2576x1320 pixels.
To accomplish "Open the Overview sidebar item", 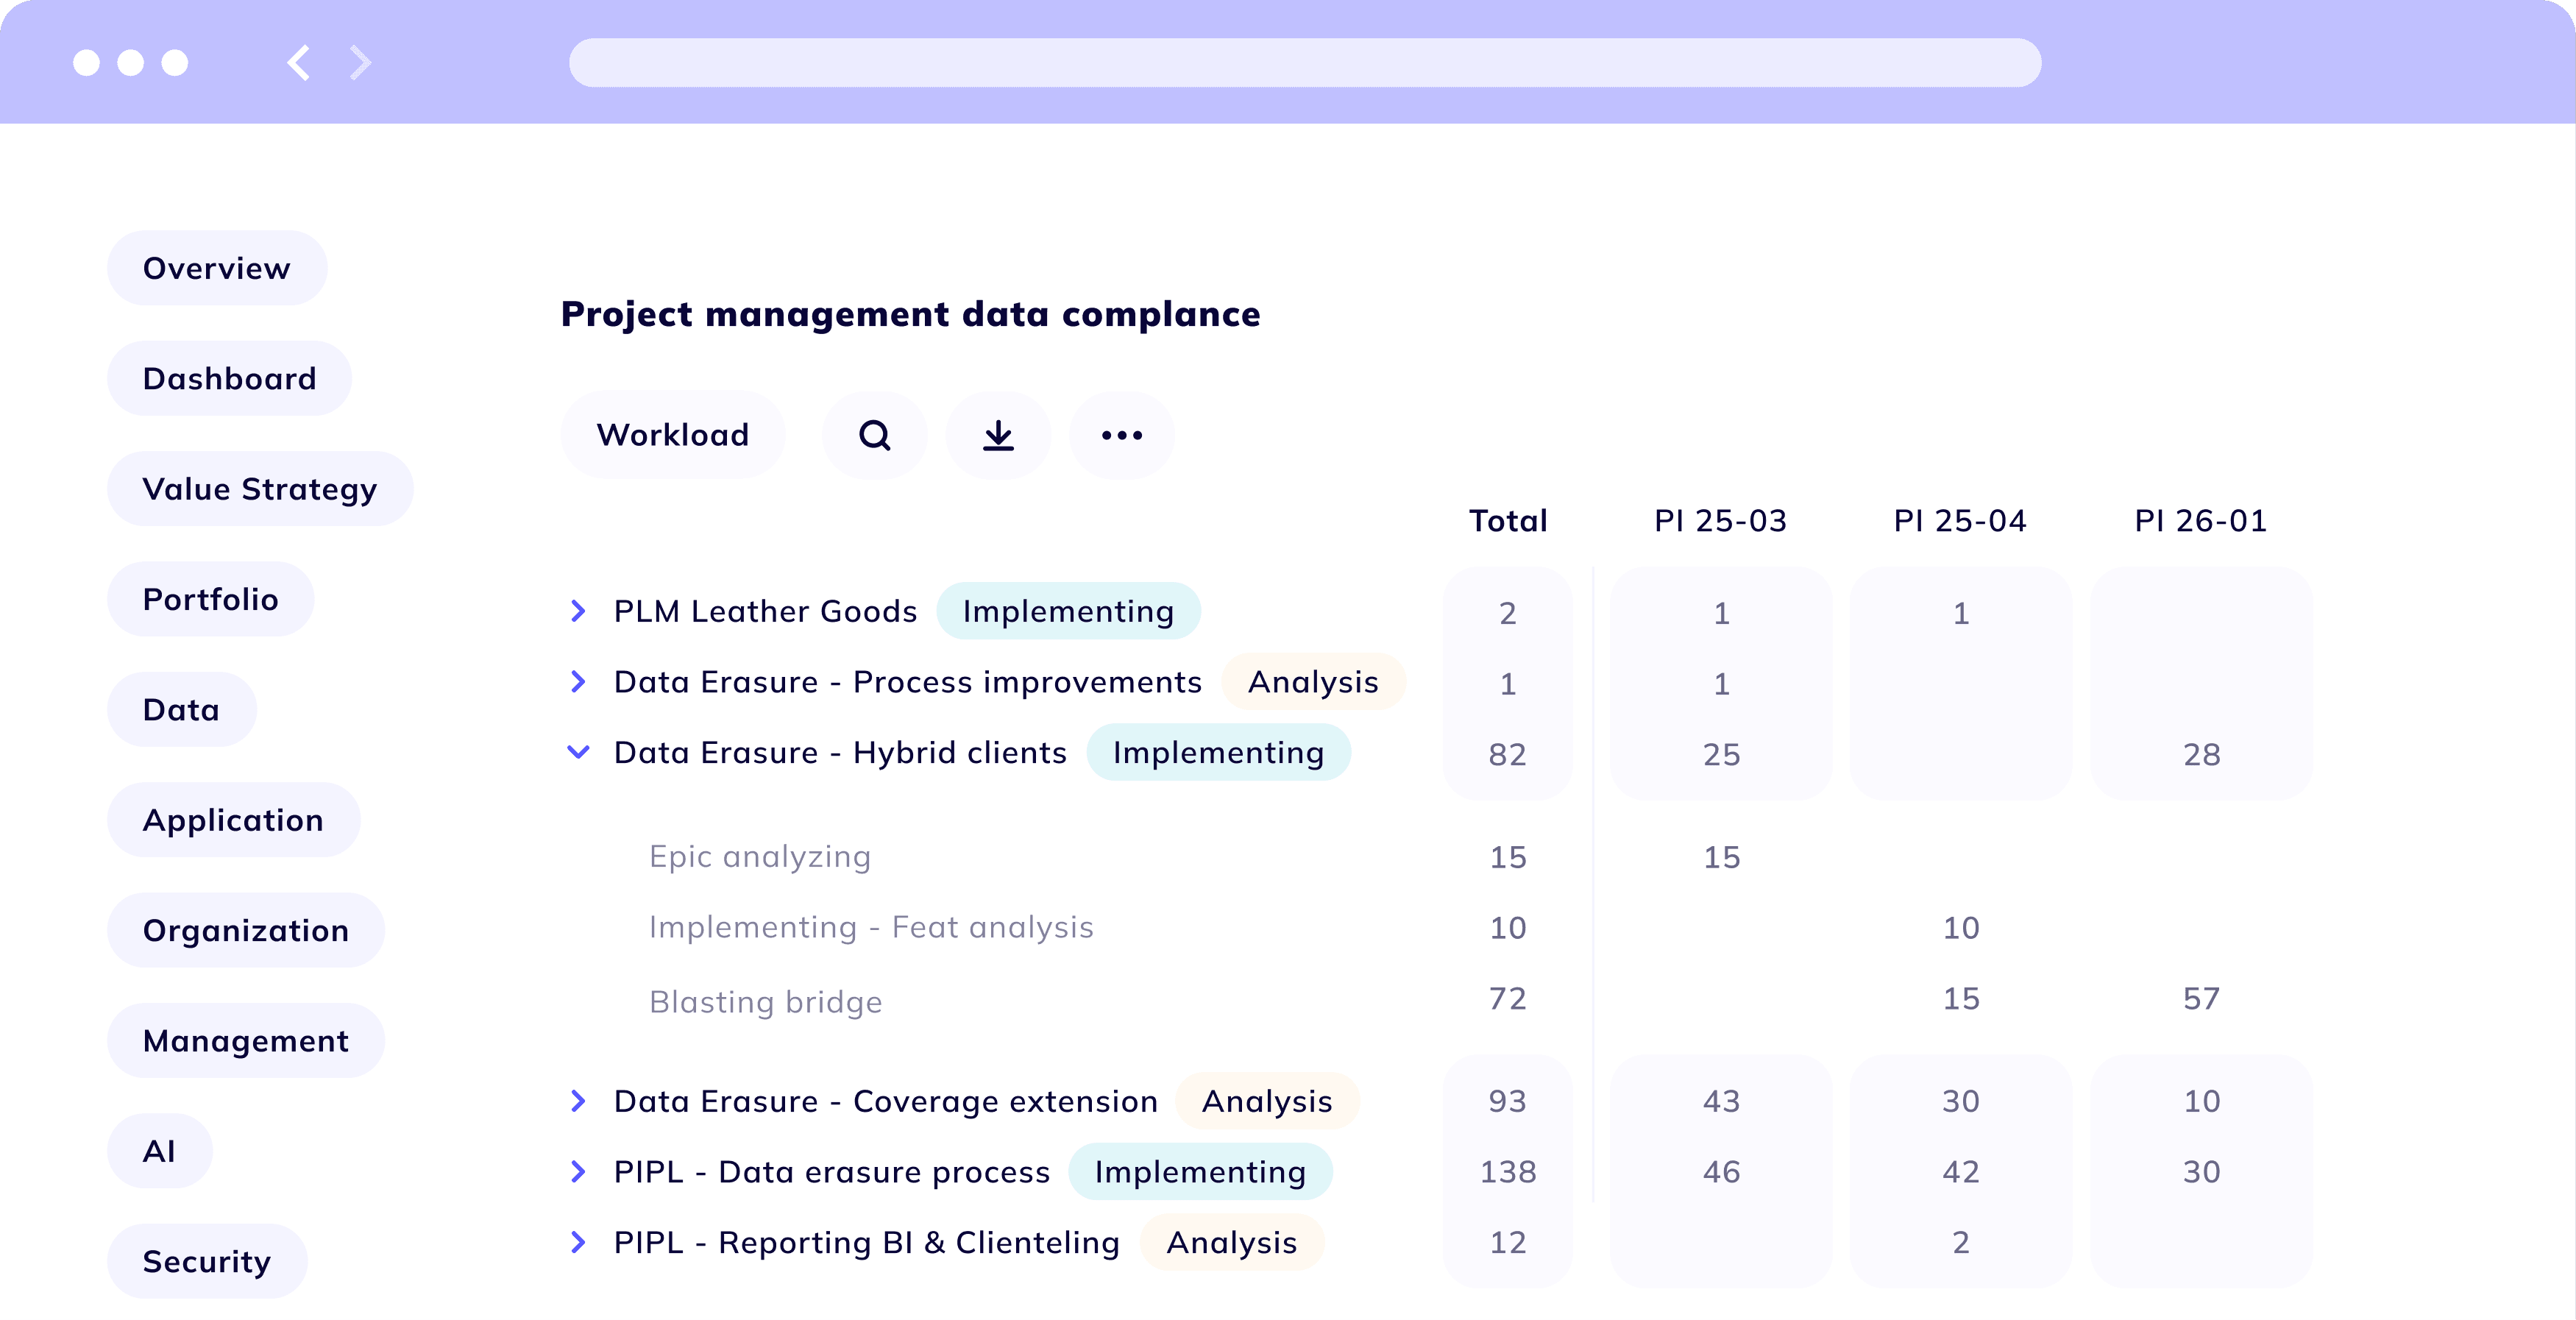I will pos(217,268).
